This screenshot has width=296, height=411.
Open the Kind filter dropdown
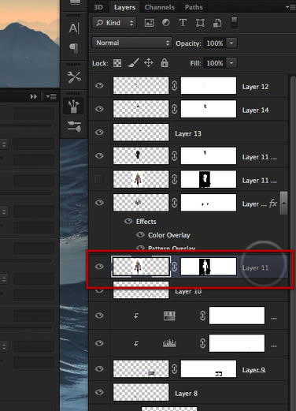114,23
